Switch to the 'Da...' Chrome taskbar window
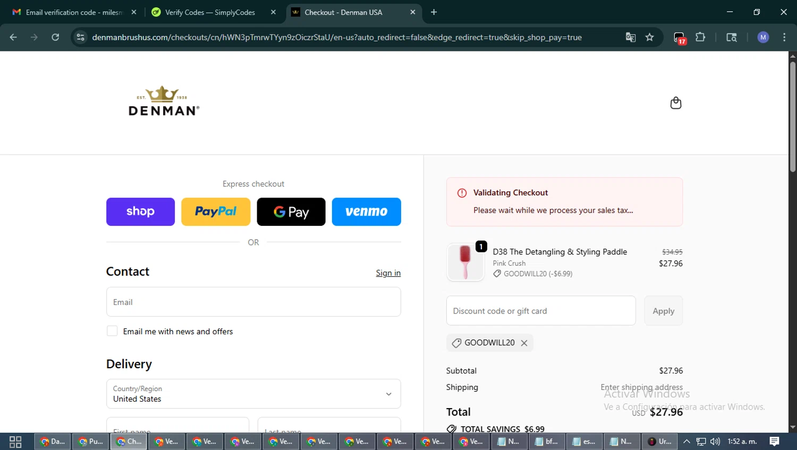This screenshot has height=450, width=797. [x=53, y=441]
